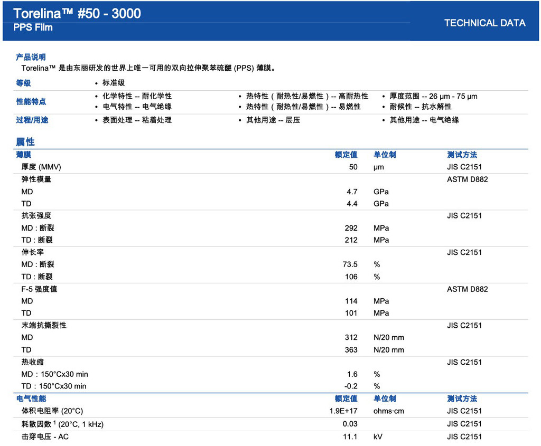Select the "性能特点" row label
541x446 pixels.
(31, 101)
